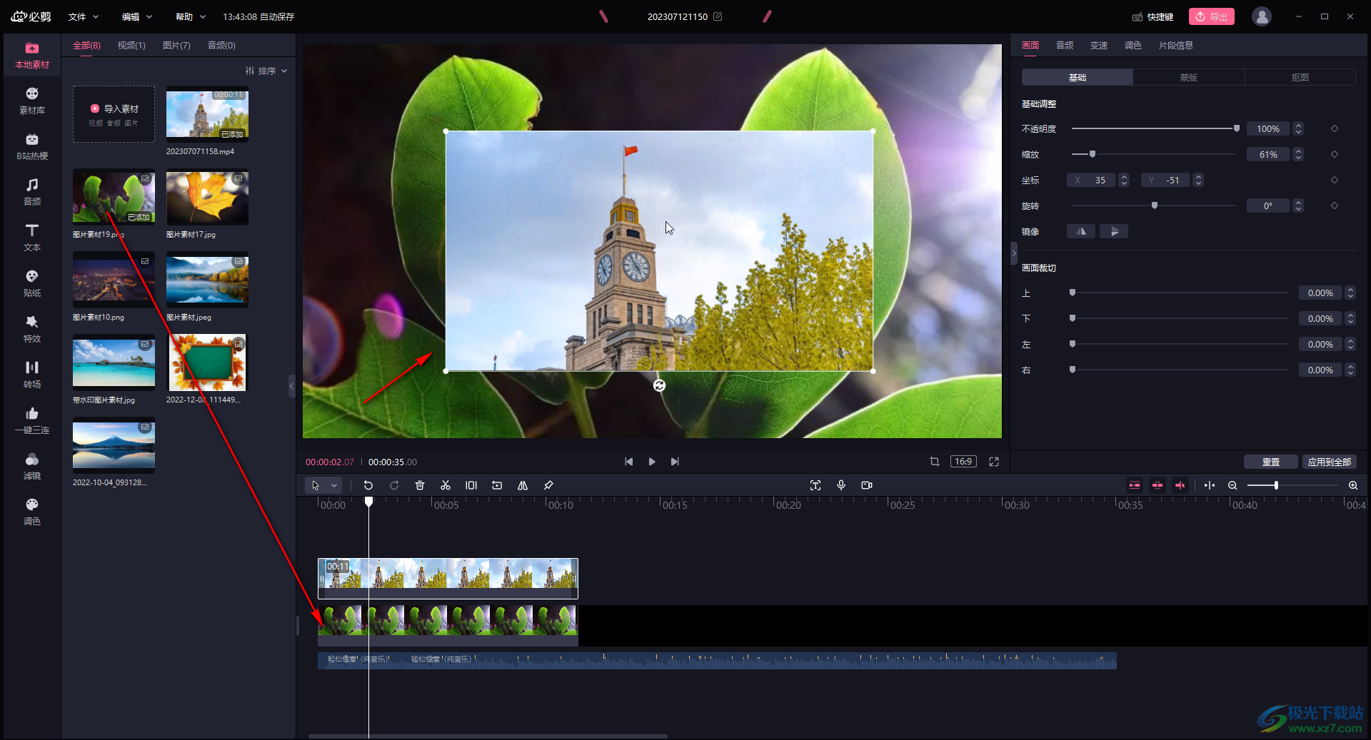The height and width of the screenshot is (740, 1371).
Task: Click the pin marker icon in timeline toolbar
Action: pyautogui.click(x=548, y=485)
